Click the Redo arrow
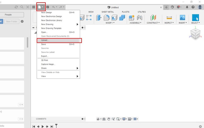The height and width of the screenshot is (128, 204). (61, 7)
